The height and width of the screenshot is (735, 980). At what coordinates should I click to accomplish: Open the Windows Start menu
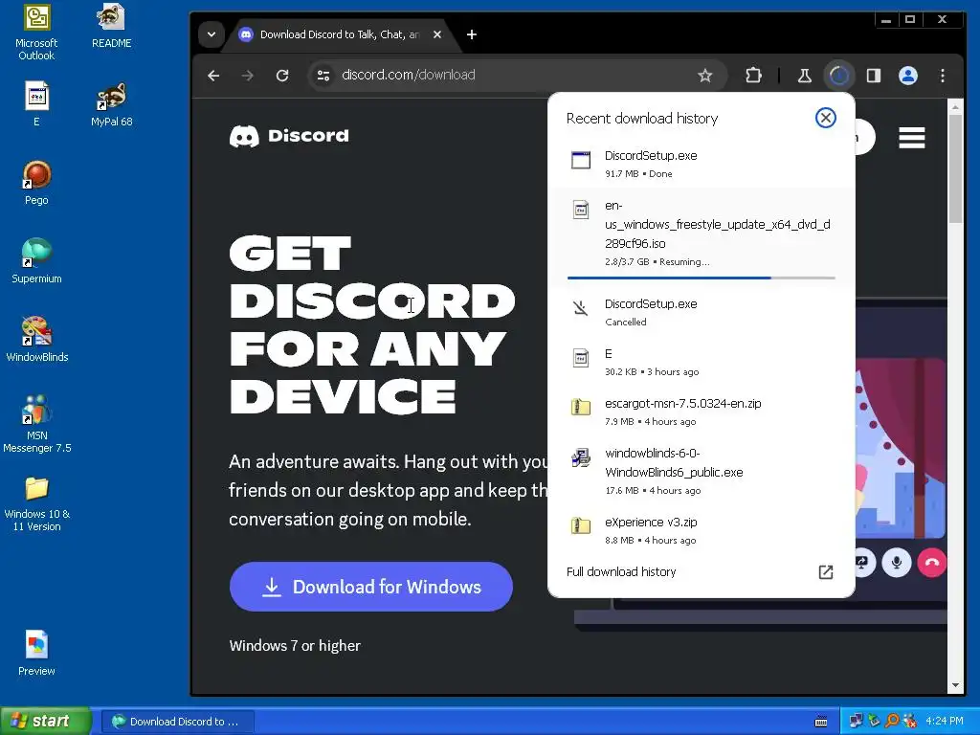[45, 722]
